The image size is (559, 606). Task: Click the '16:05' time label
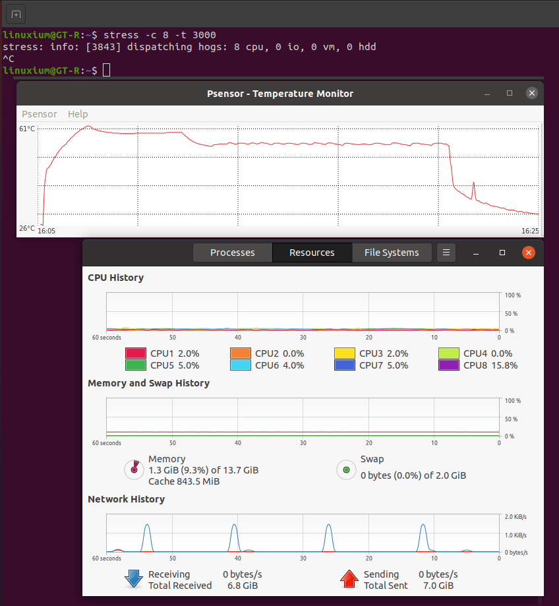[46, 231]
